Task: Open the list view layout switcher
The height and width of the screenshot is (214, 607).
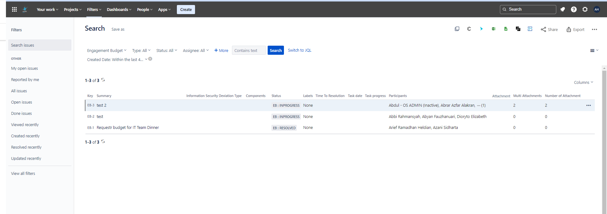Action: click(x=594, y=50)
